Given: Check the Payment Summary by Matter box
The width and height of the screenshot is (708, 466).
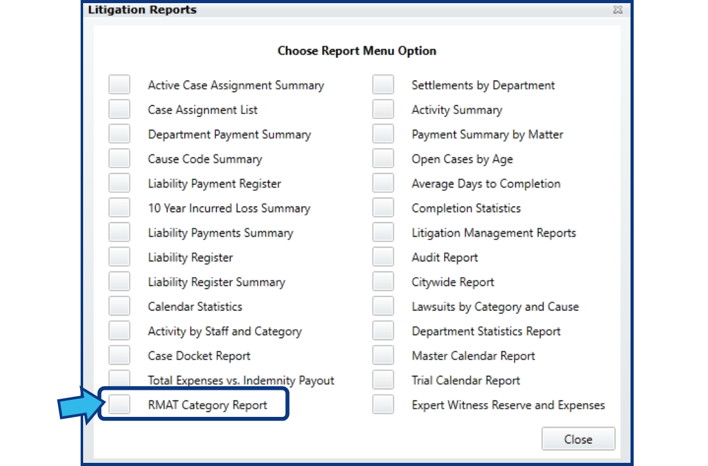Looking at the screenshot, I should pyautogui.click(x=383, y=133).
